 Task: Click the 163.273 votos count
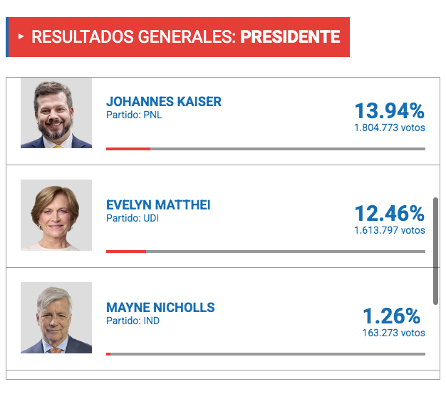(394, 333)
